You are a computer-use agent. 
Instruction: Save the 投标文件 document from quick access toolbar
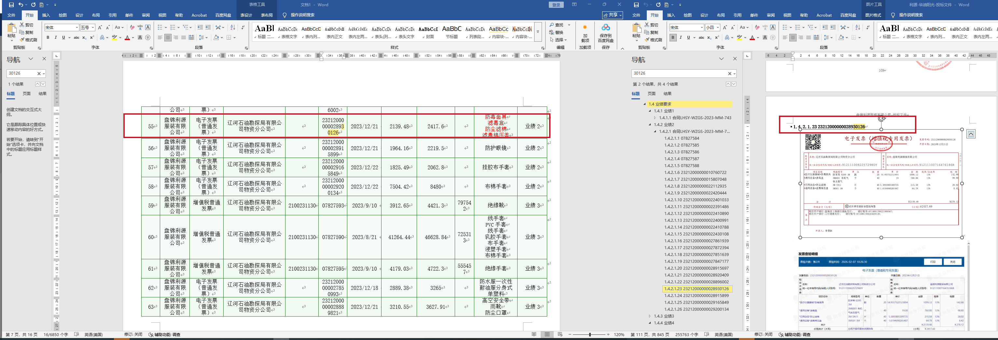point(636,5)
